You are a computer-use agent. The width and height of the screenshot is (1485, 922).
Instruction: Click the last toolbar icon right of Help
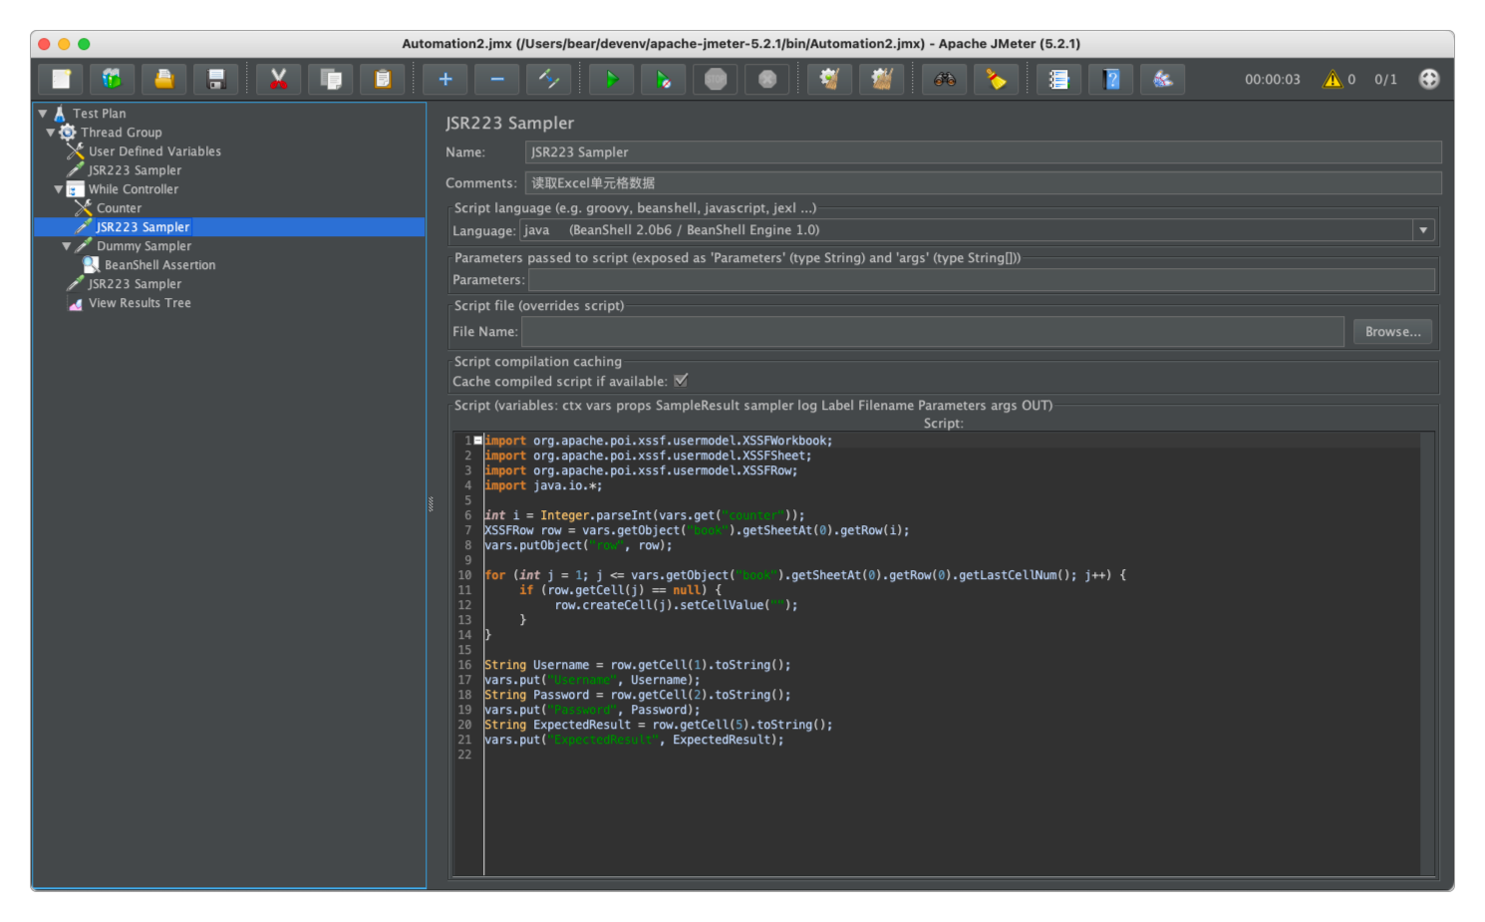coord(1163,79)
